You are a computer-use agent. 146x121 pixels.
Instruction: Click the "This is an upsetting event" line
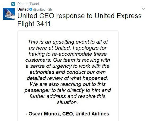pyautogui.click(x=68, y=42)
